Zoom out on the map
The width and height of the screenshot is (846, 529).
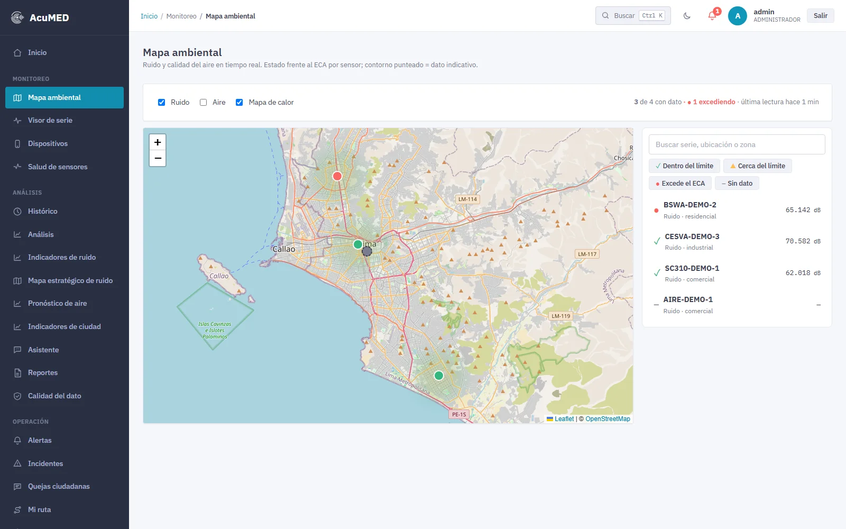point(158,158)
